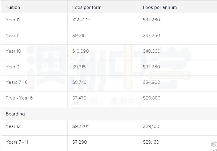Select Year 11 tuition row label
Viewport: 217px width, 151px height.
(12, 36)
